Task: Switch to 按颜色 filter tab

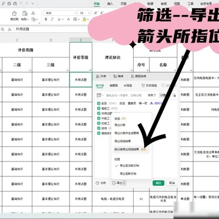Action: [114, 85]
